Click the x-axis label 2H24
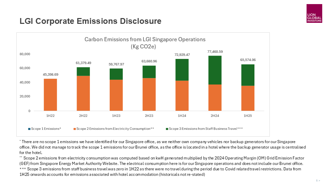This screenshot has width=327, height=184. point(215,116)
